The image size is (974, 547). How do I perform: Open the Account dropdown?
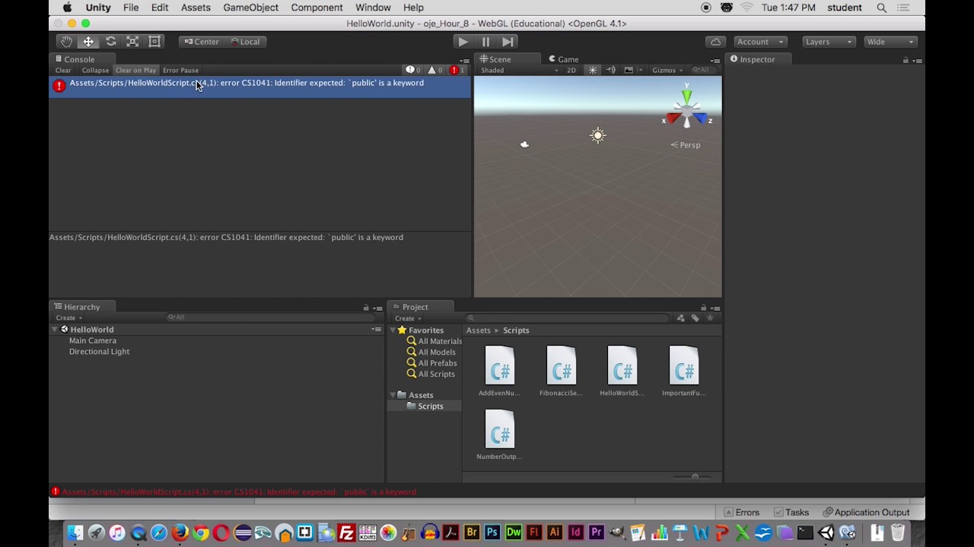[x=760, y=42]
